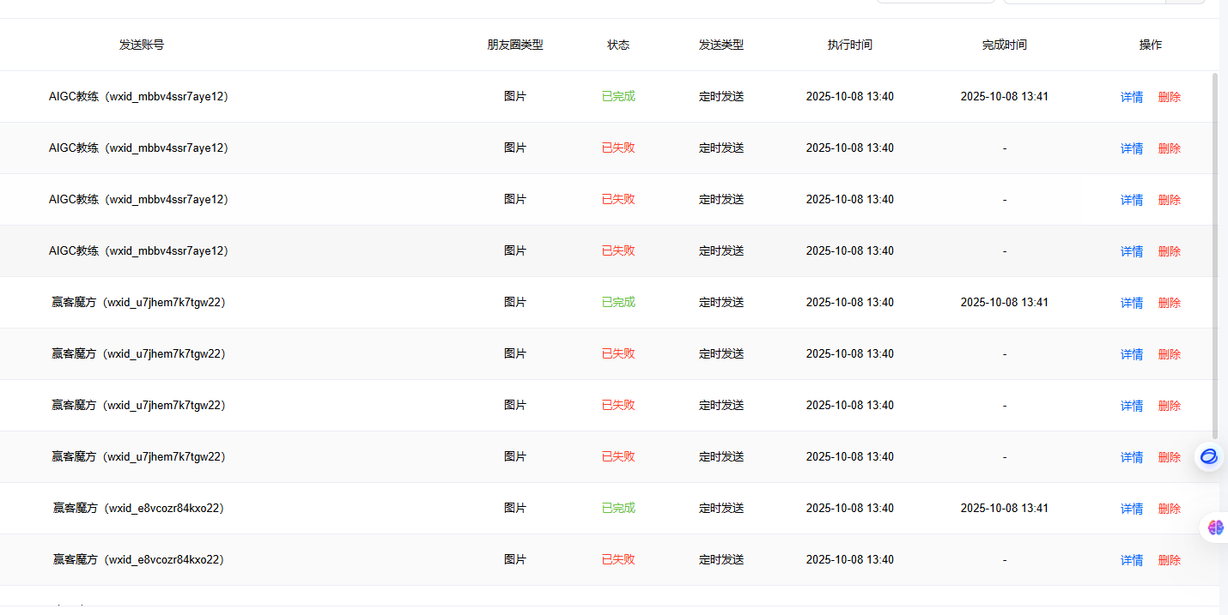This screenshot has height=615, width=1228.
Task: Delete the completed AIGC教练 task row
Action: click(1169, 97)
